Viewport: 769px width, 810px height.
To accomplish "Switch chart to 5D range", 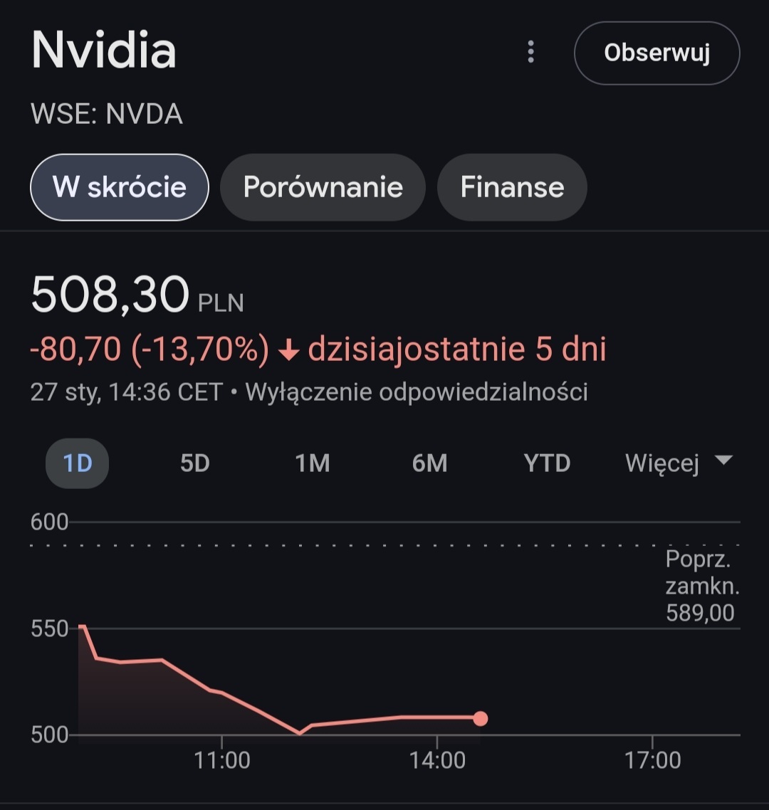I will coord(194,463).
